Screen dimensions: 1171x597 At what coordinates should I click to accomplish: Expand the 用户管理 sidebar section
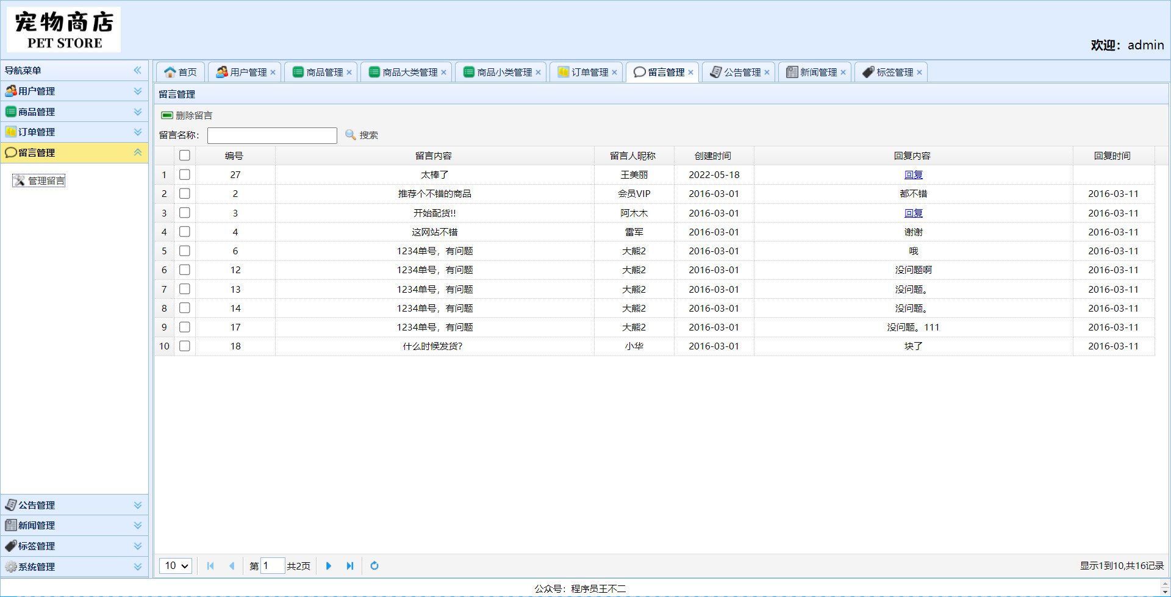pos(138,91)
